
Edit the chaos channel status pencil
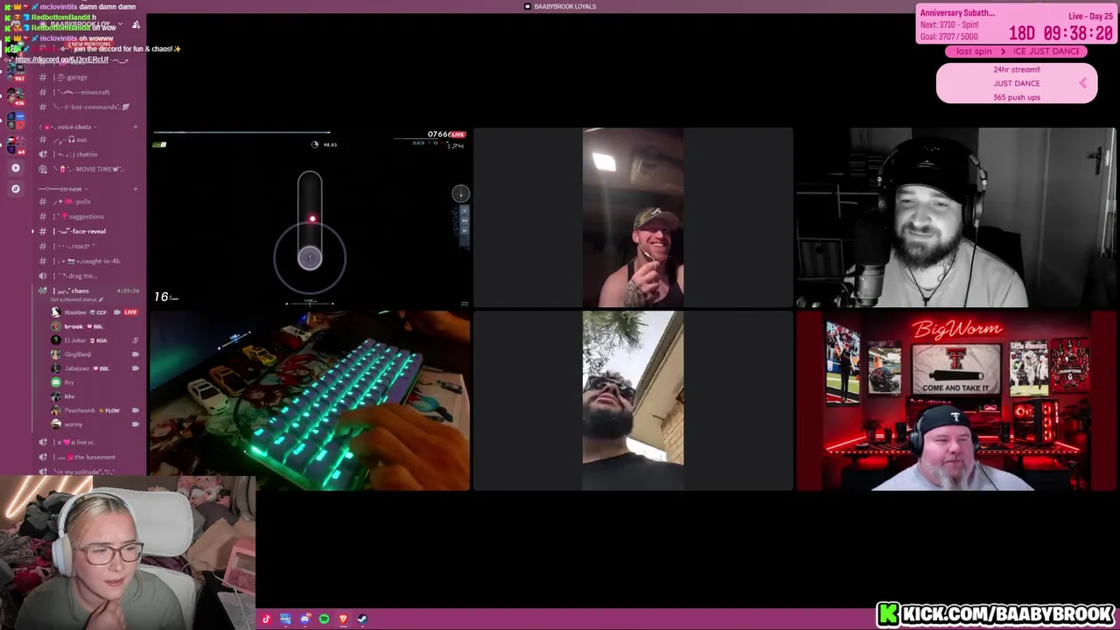click(101, 299)
